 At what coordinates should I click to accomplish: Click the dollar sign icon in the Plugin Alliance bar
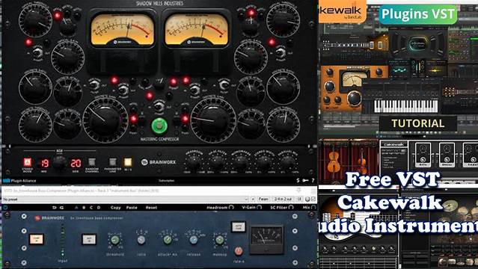point(298,180)
